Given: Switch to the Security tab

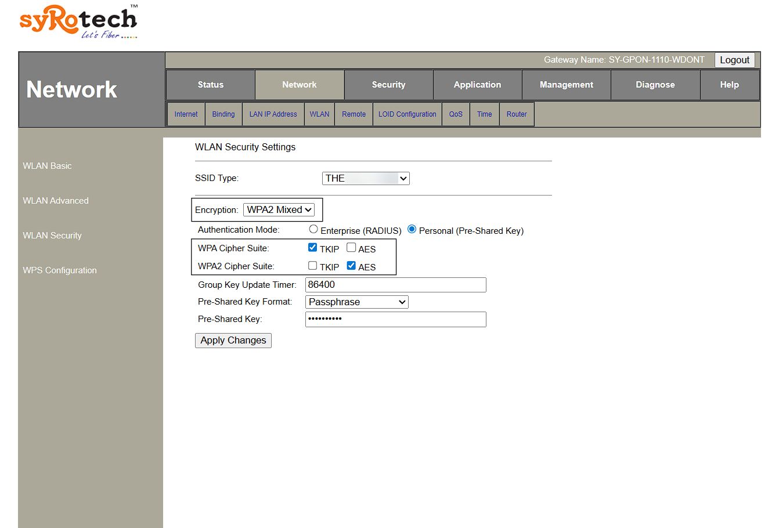Looking at the screenshot, I should click(x=388, y=85).
